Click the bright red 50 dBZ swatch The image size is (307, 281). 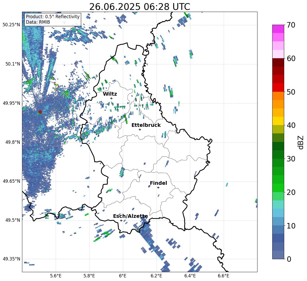click(x=278, y=88)
